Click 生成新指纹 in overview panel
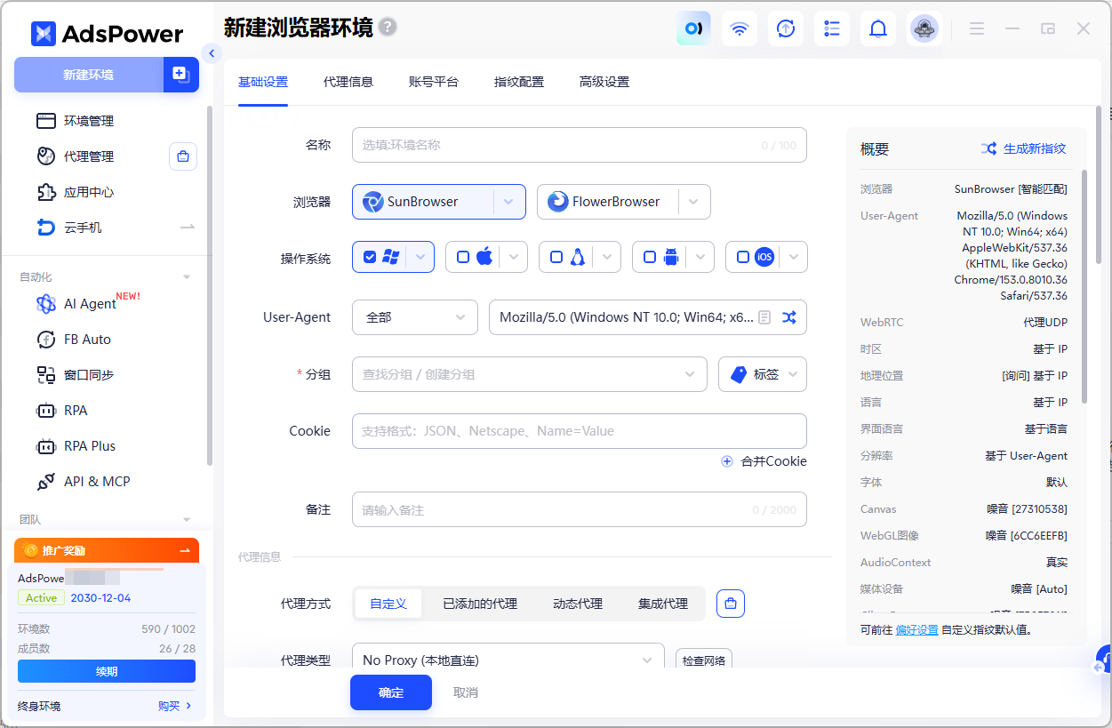The width and height of the screenshot is (1112, 728). [1024, 148]
